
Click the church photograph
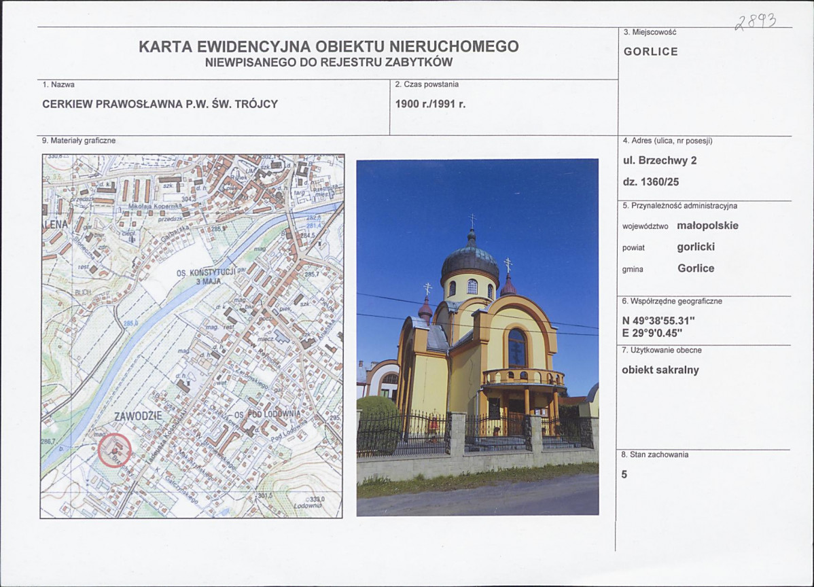[478, 338]
